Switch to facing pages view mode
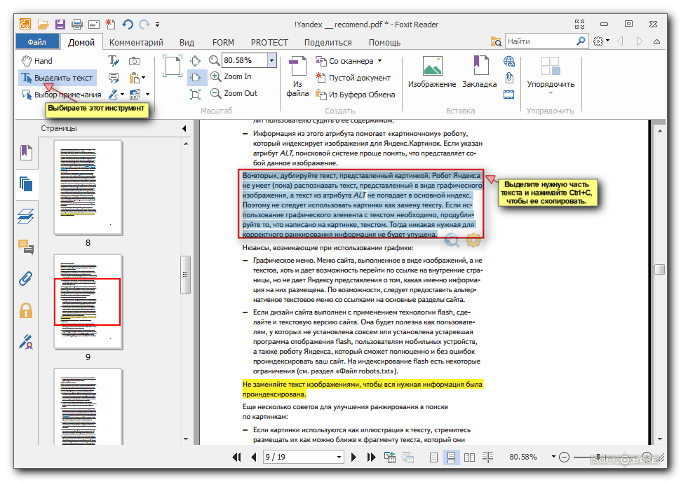The width and height of the screenshot is (681, 482). pos(469,457)
